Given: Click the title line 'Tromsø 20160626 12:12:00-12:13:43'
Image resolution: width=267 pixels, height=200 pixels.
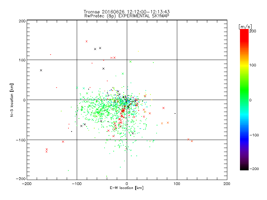Looking at the screenshot, I should pyautogui.click(x=126, y=12).
